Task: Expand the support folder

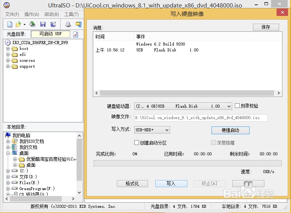Action: click(8, 67)
